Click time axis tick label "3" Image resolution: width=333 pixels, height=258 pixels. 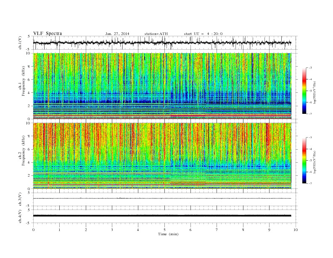coord(112,230)
